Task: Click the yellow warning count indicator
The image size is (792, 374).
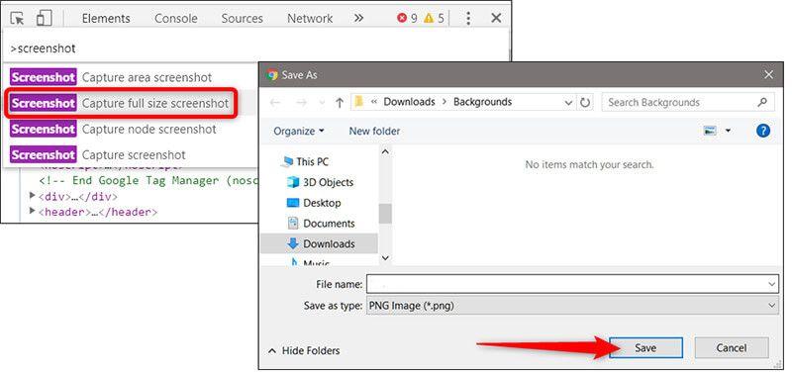Action: [x=434, y=19]
